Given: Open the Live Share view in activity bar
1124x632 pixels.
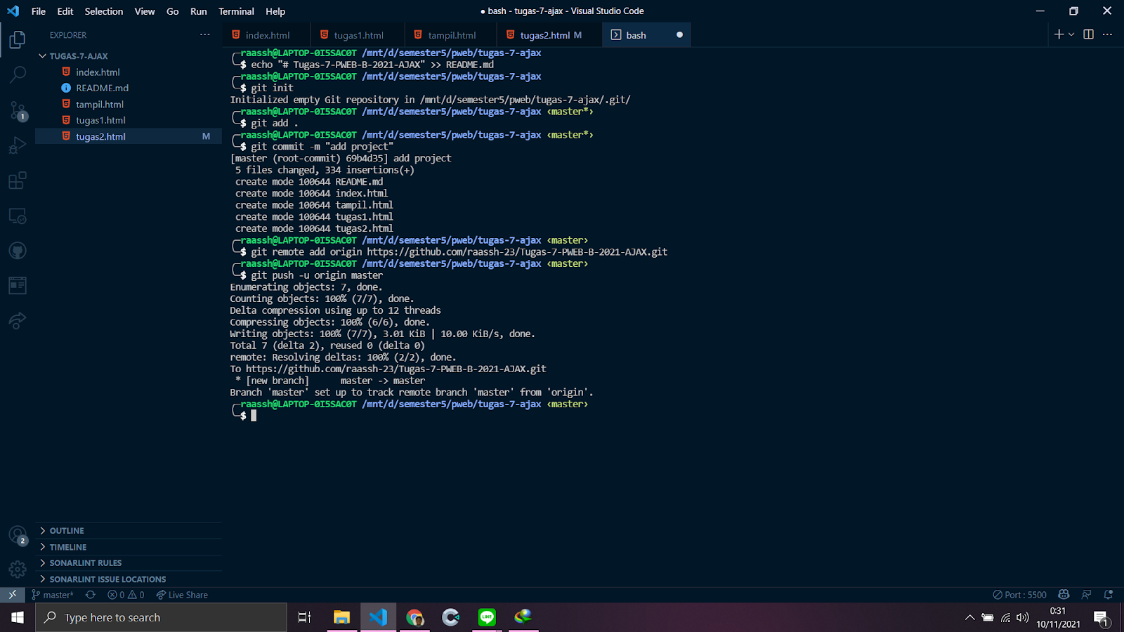Looking at the screenshot, I should [x=18, y=321].
